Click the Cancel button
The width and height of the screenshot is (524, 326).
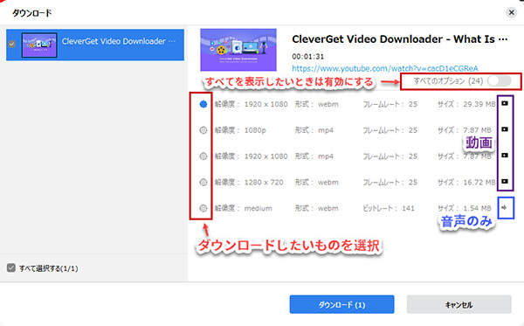point(458,304)
